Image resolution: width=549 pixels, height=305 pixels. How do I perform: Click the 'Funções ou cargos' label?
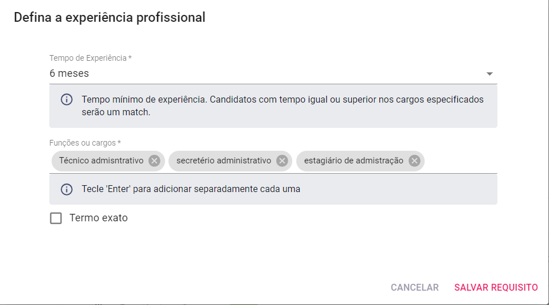coord(85,143)
